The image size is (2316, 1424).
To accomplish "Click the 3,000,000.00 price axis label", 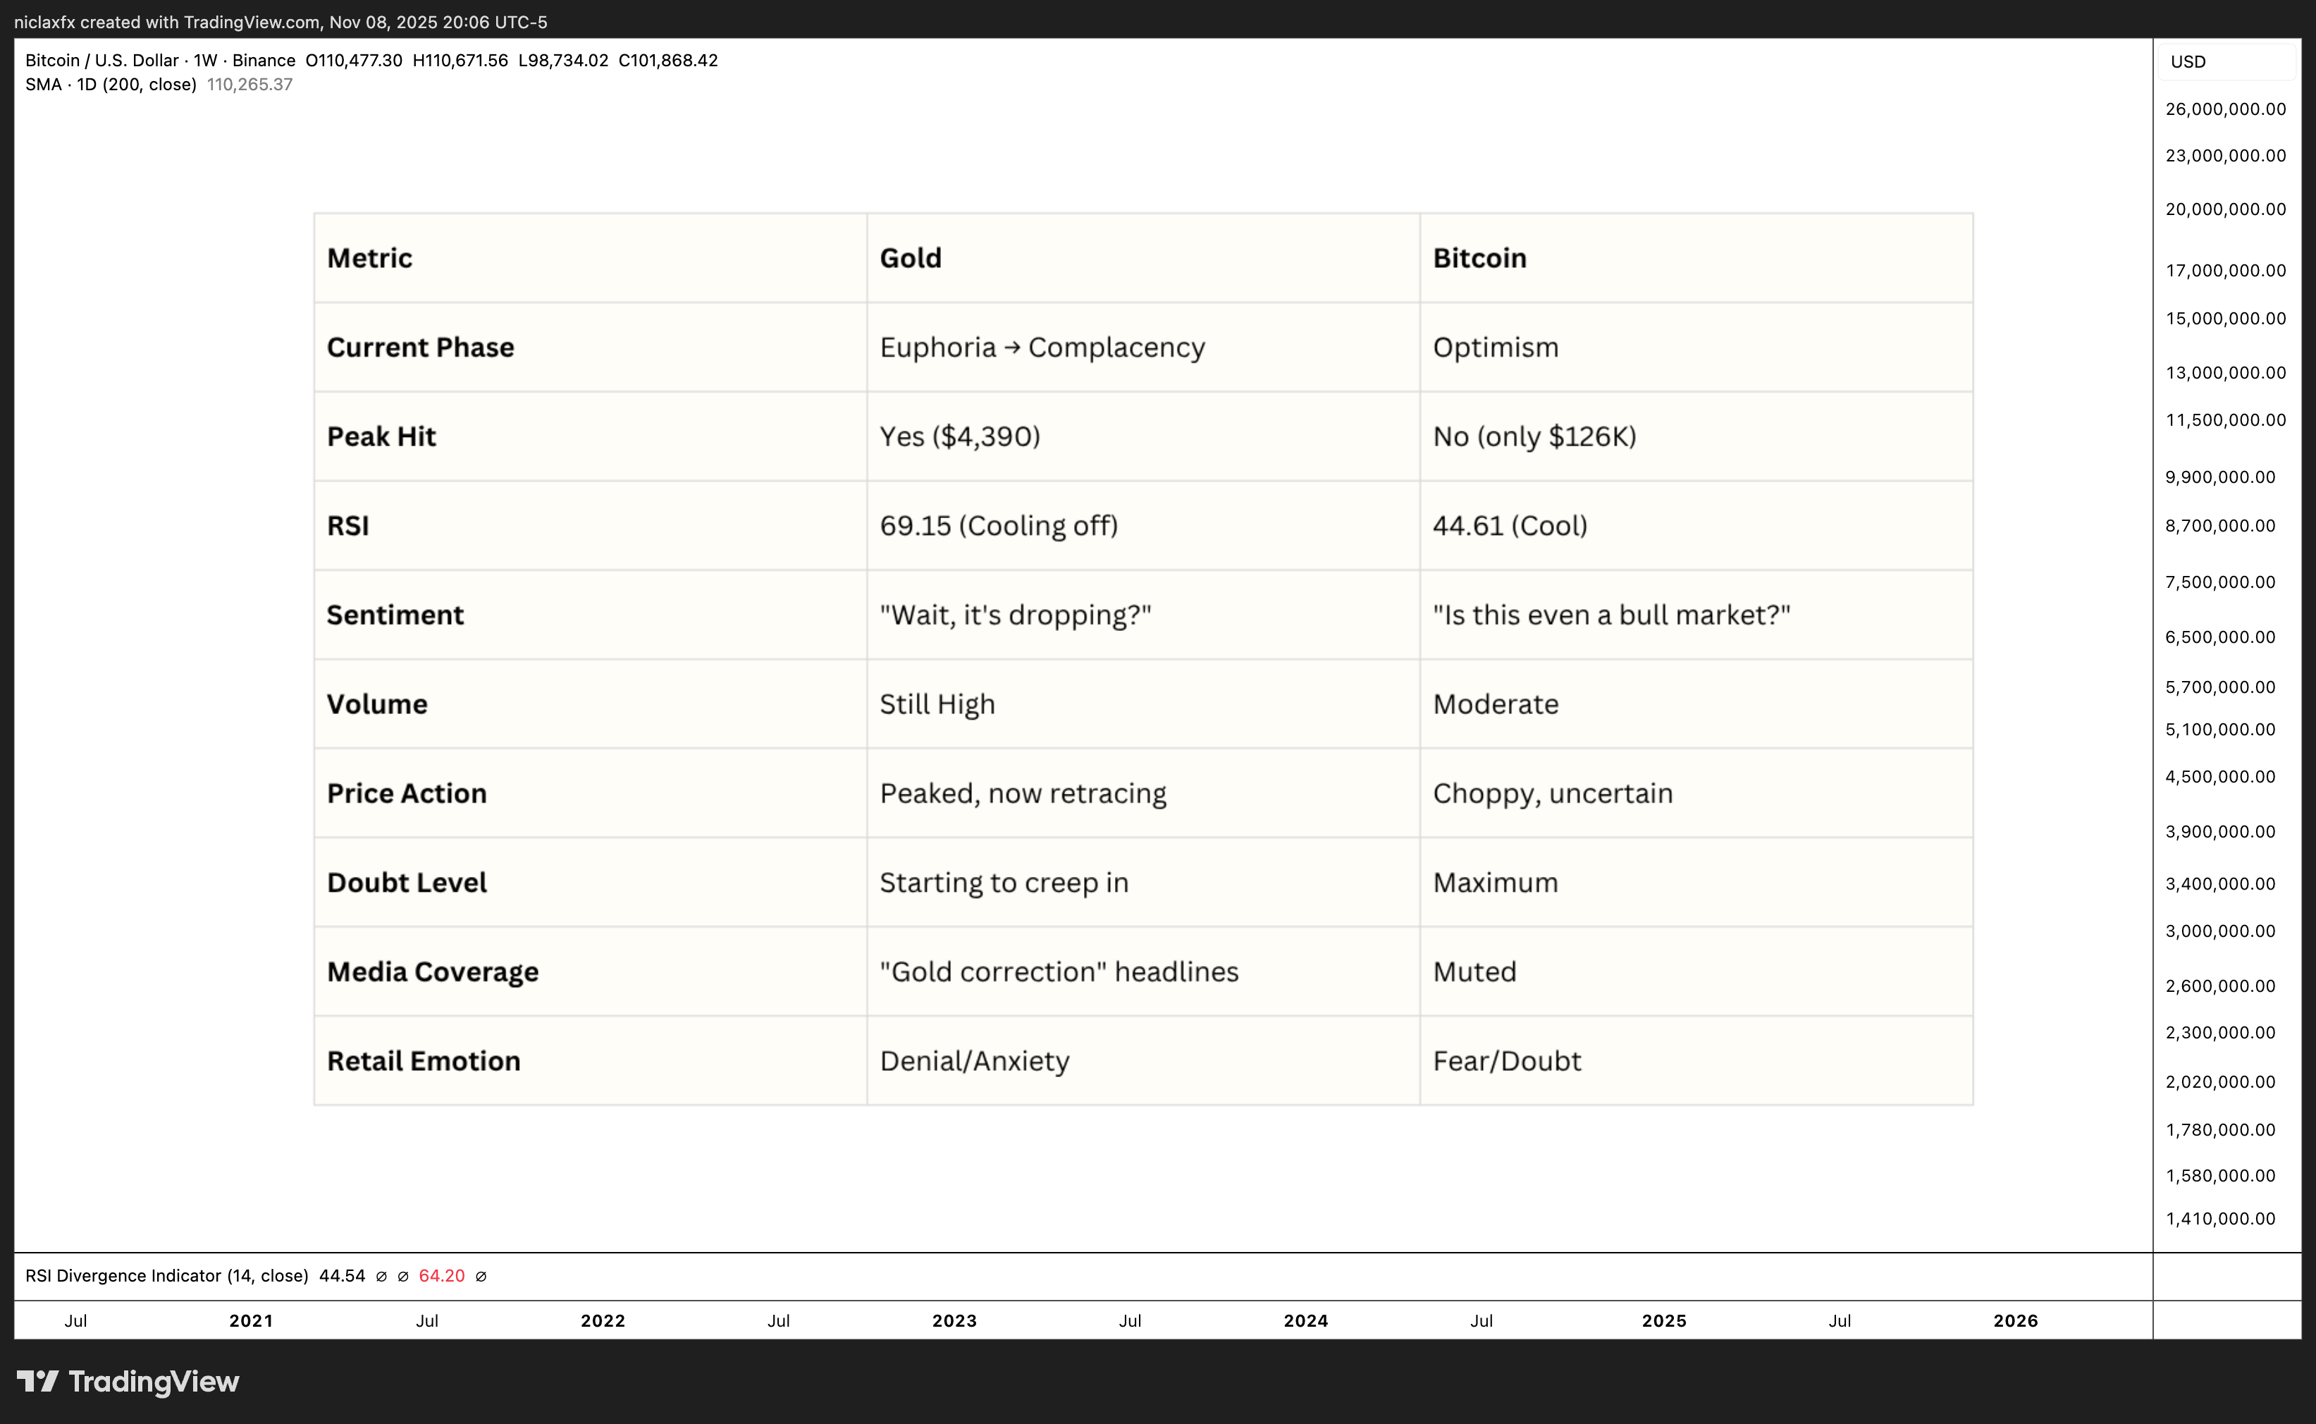I will click(2220, 931).
